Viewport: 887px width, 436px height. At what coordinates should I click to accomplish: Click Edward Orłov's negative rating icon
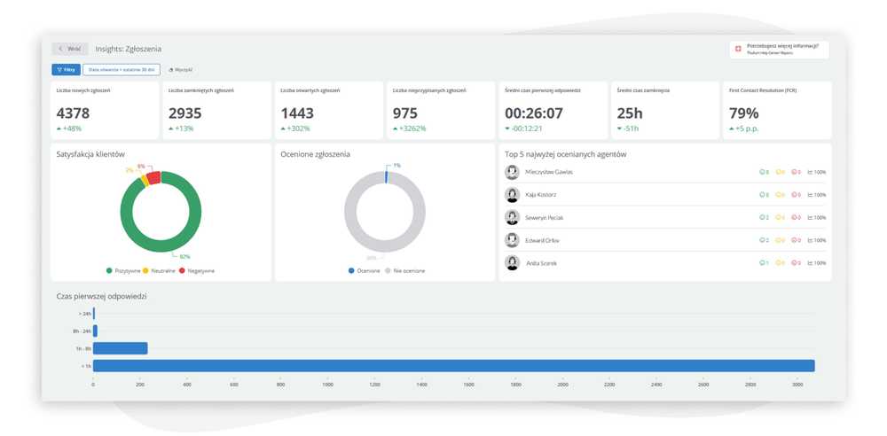pyautogui.click(x=794, y=240)
